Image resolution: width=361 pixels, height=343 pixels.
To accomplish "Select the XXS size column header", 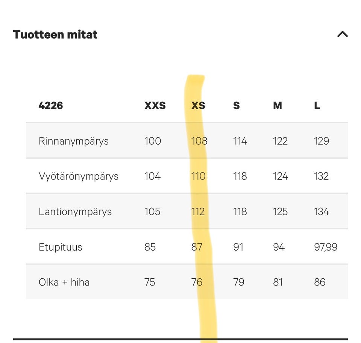I will pos(155,106).
